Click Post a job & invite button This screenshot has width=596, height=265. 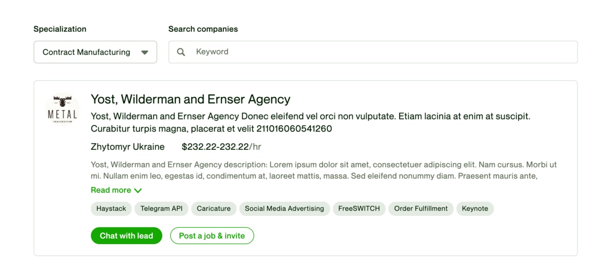click(212, 236)
